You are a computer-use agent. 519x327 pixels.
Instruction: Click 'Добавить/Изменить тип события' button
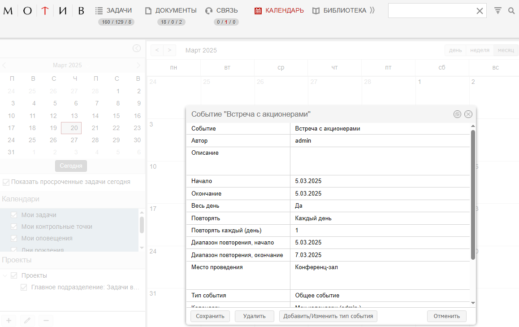click(328, 316)
